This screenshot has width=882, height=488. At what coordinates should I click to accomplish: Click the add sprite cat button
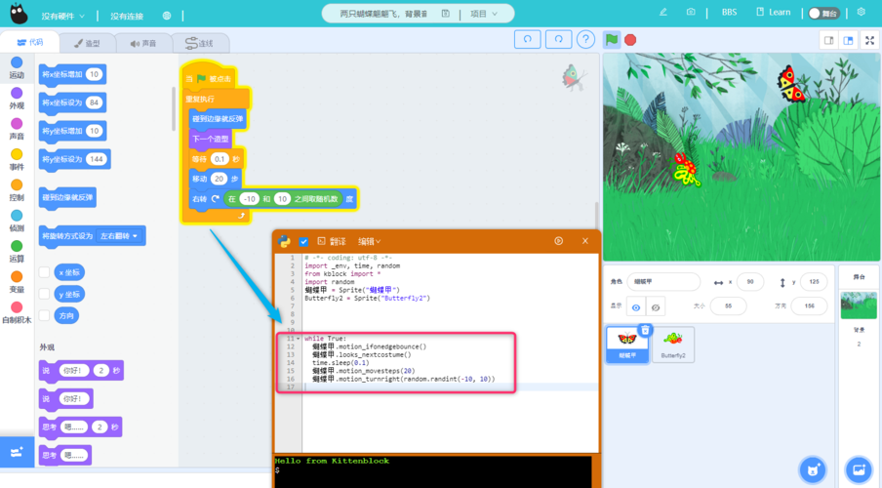tap(812, 469)
